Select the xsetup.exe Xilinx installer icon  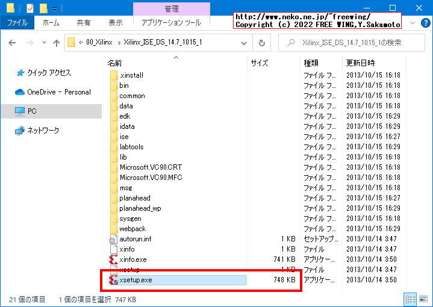(x=113, y=280)
